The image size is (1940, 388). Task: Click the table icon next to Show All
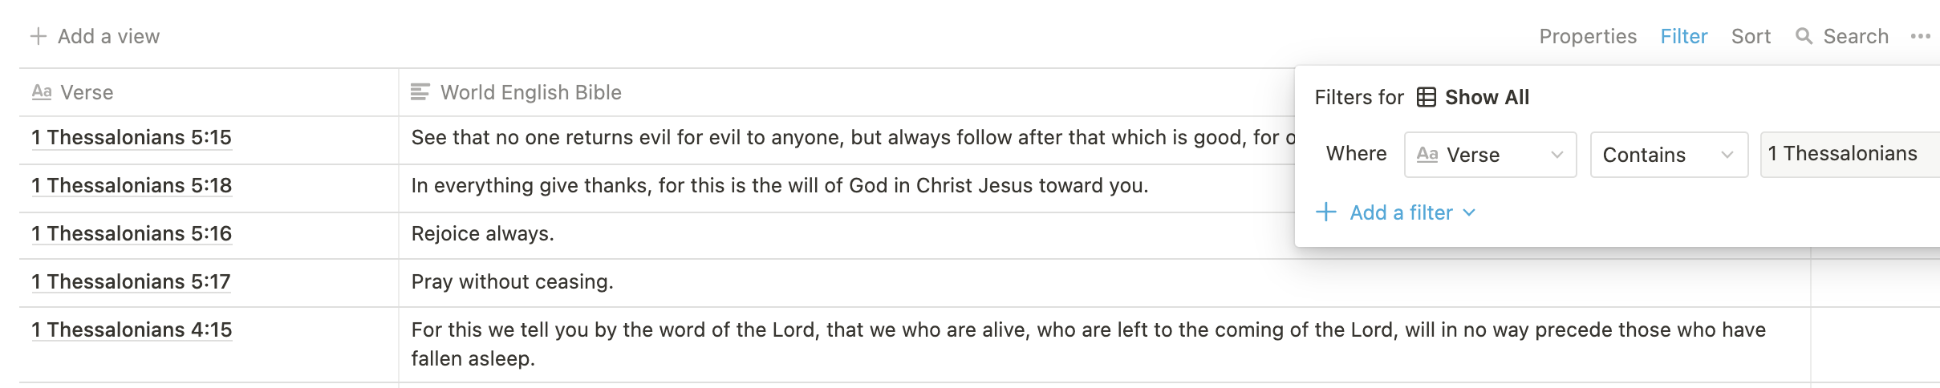pos(1427,97)
